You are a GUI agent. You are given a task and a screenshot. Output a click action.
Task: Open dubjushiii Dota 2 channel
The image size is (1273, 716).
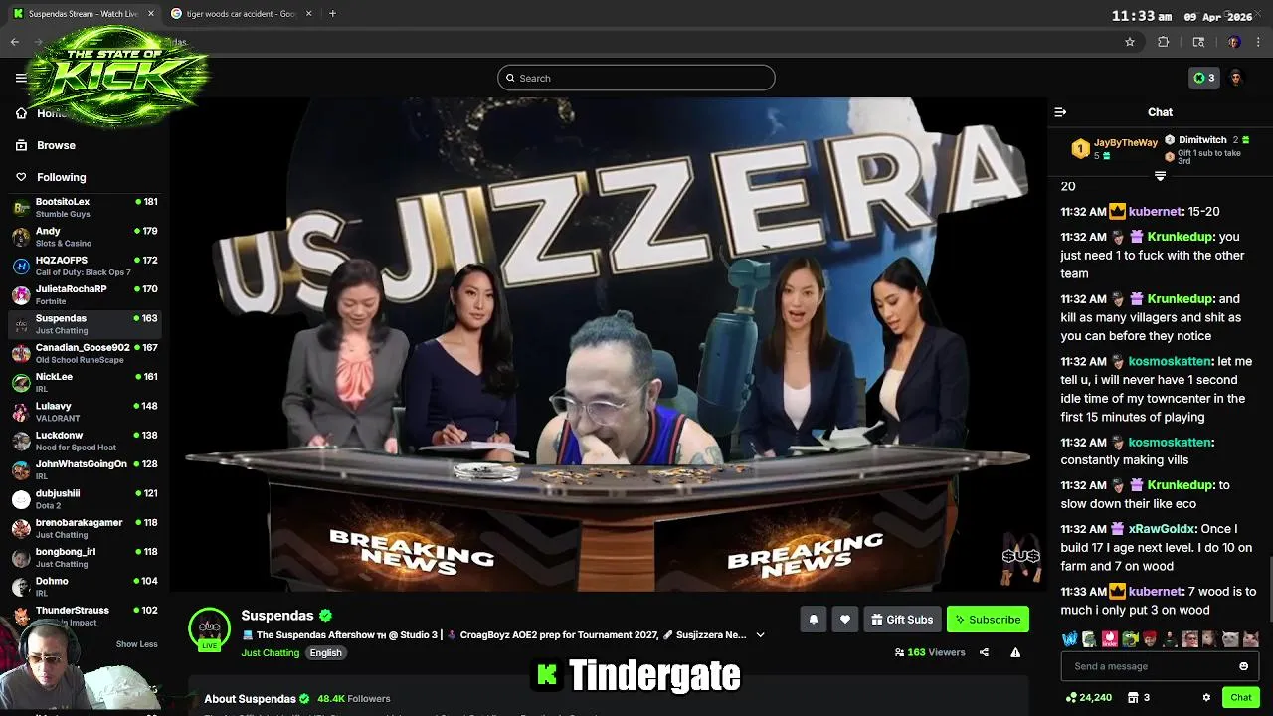point(85,499)
